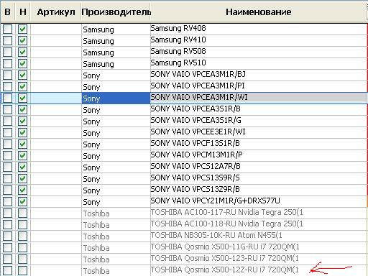
Task: Check В checkbox for SONY VAIO VPCEA3M1R/PI
Action: [x=7, y=87]
